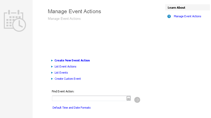Click the gray Manage Event Actions subtitle
211x118 pixels.
pyautogui.click(x=64, y=19)
